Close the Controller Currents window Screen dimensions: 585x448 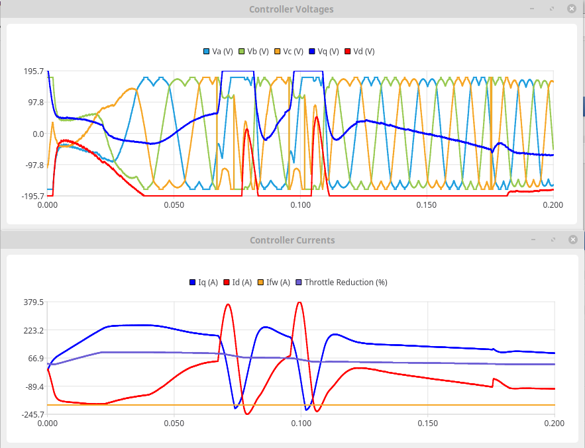(572, 240)
